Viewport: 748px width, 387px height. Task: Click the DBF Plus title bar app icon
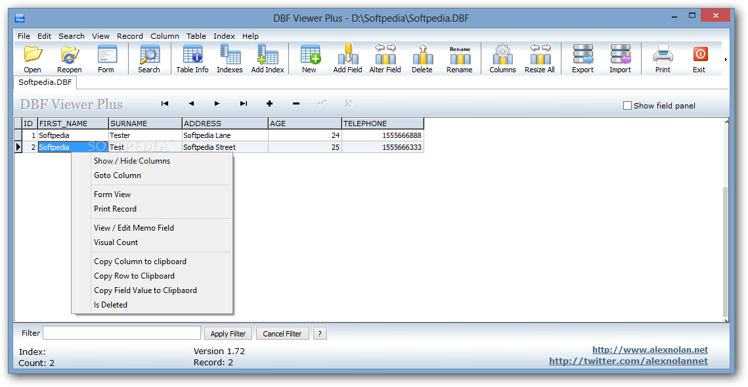20,18
